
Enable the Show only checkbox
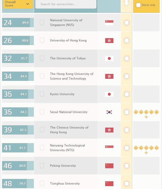[138, 5]
